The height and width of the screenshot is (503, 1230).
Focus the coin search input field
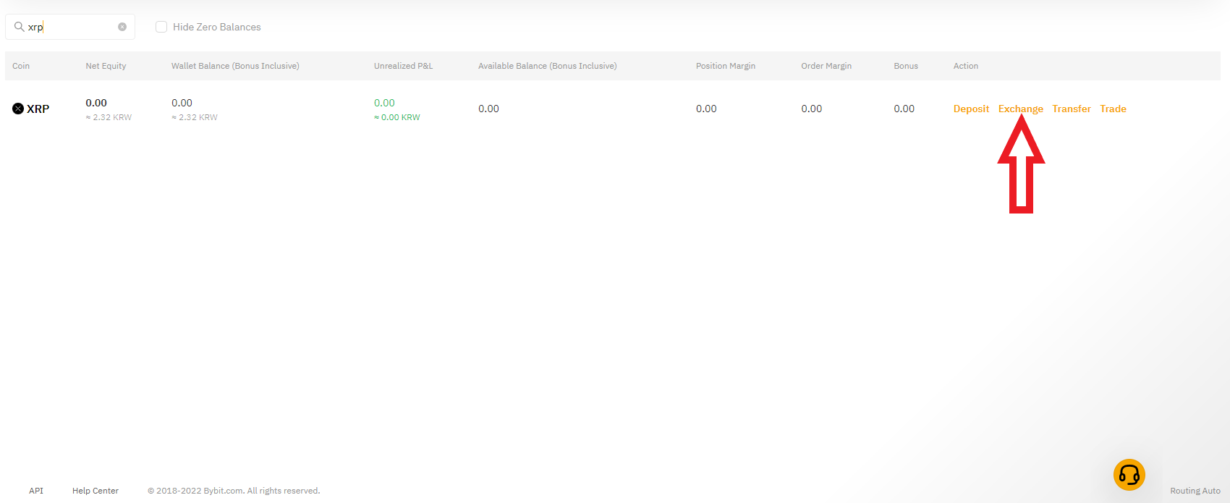[x=70, y=27]
